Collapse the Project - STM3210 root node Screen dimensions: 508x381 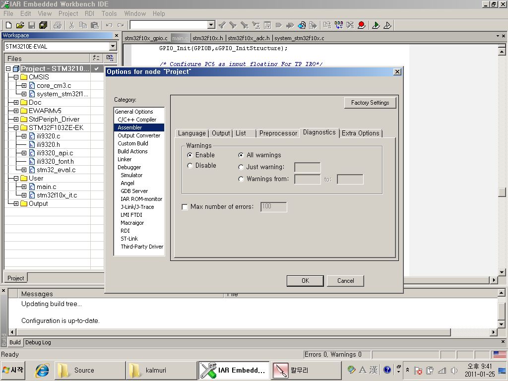pyautogui.click(x=8, y=68)
